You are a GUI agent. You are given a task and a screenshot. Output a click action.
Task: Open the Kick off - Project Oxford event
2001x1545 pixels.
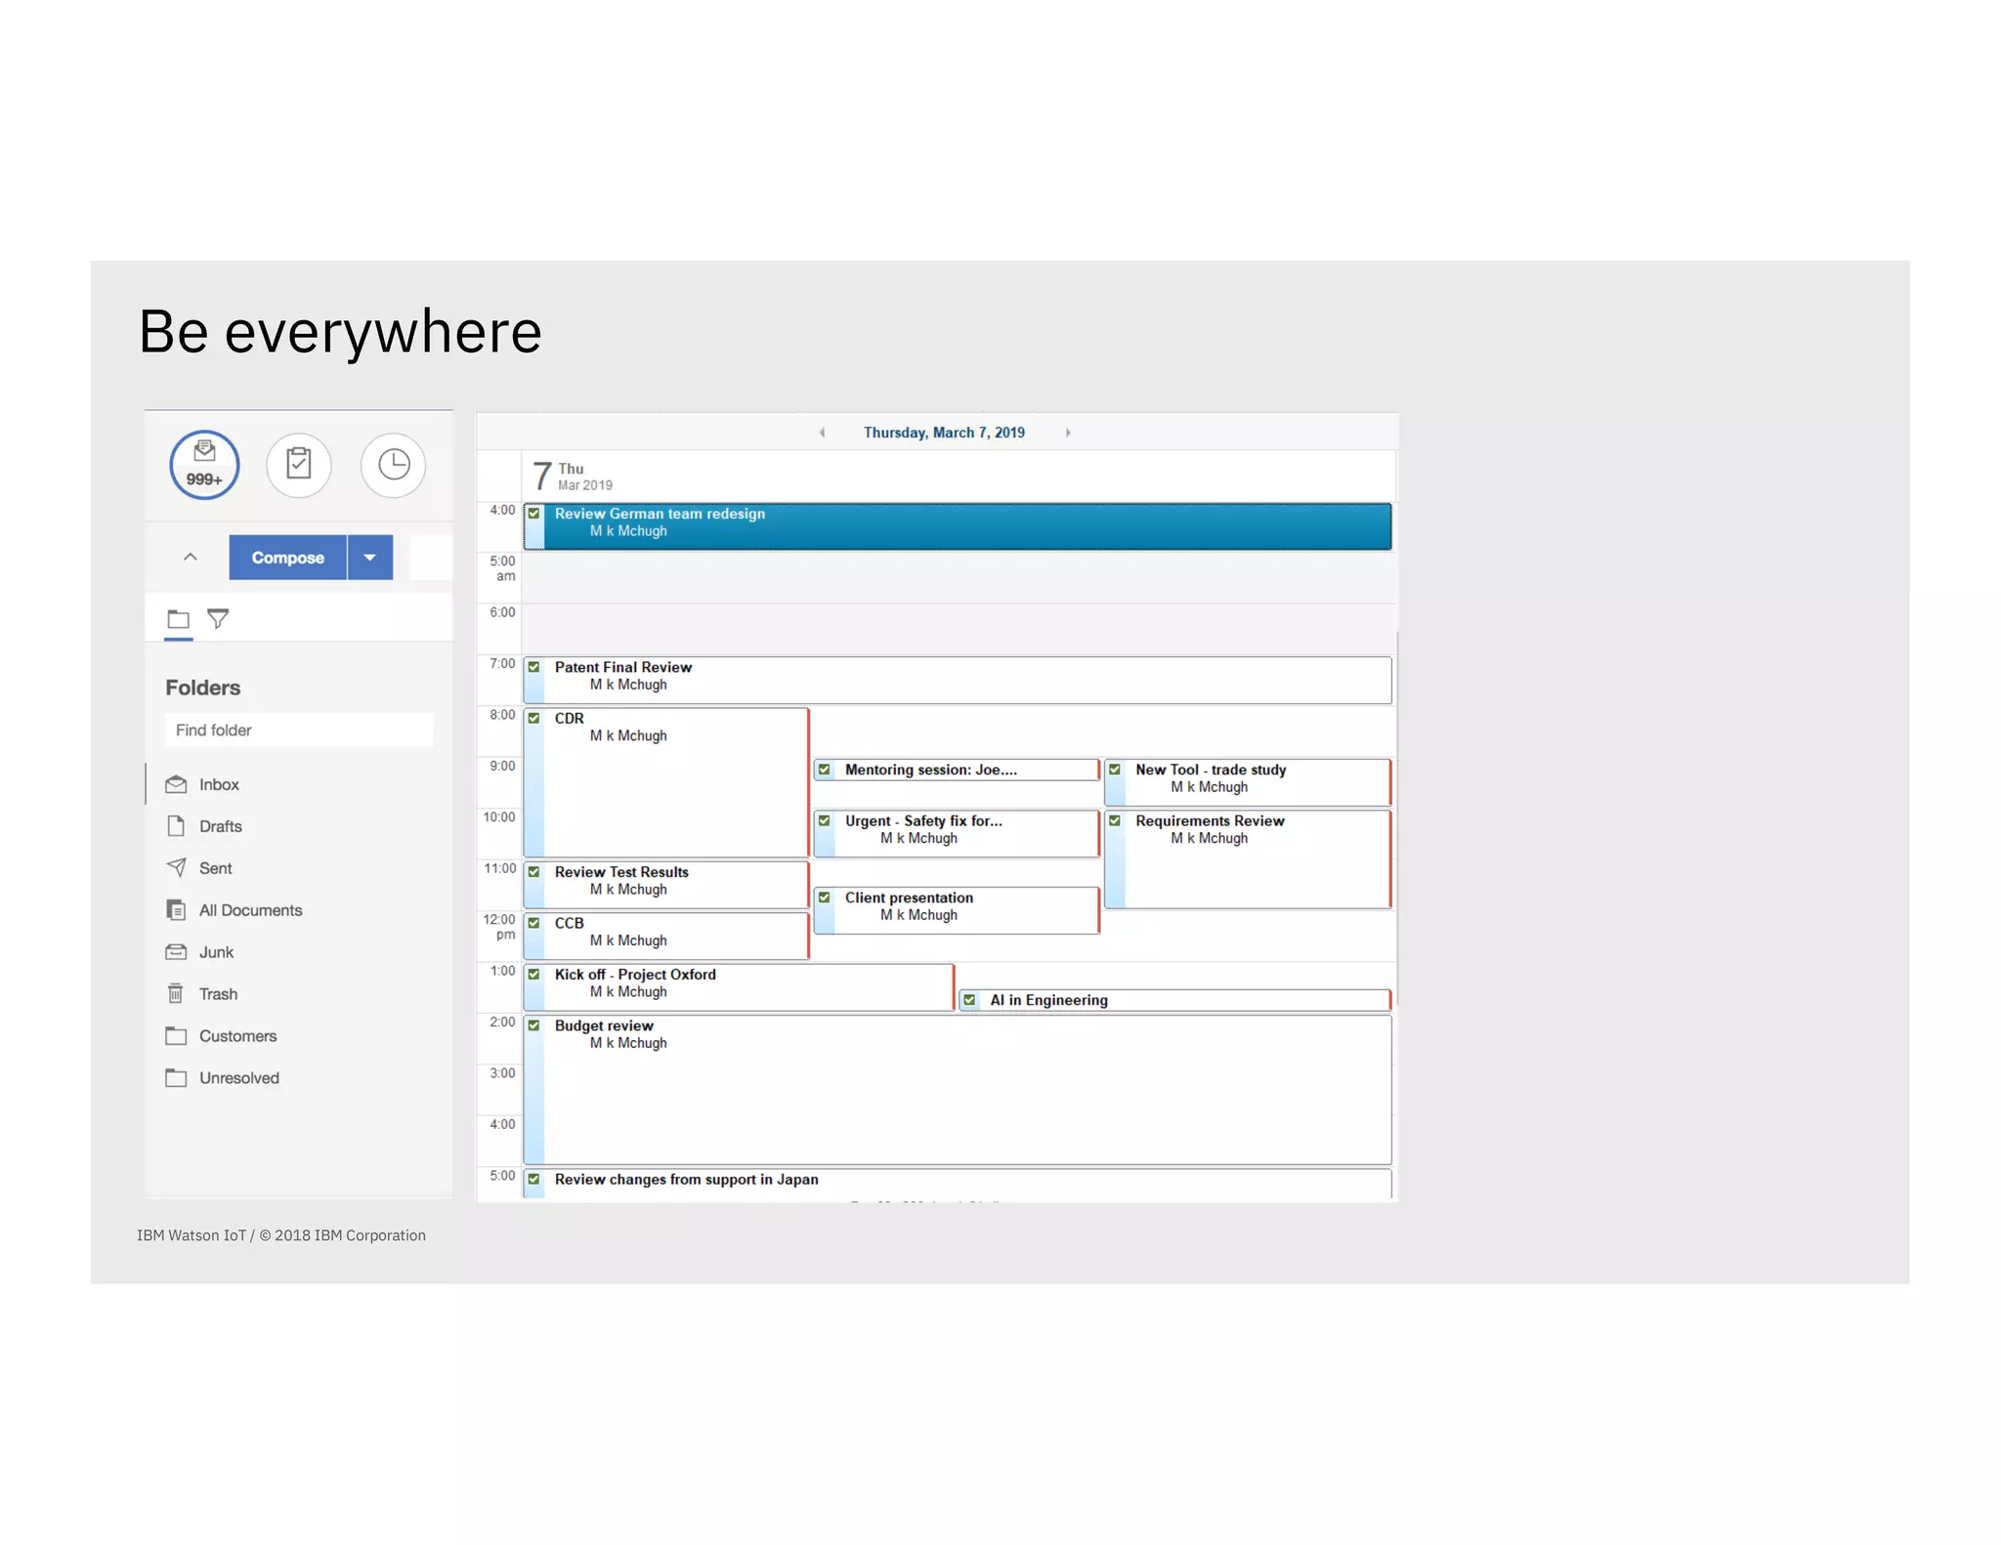(739, 987)
